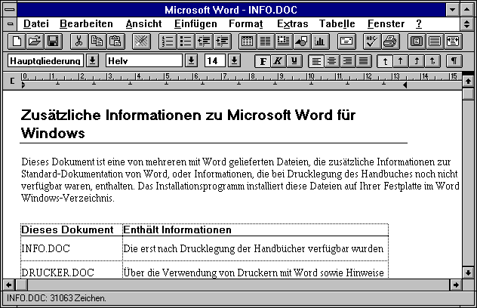Toggle italic formatting with the K button
Image resolution: width=477 pixels, height=308 pixels.
click(279, 61)
